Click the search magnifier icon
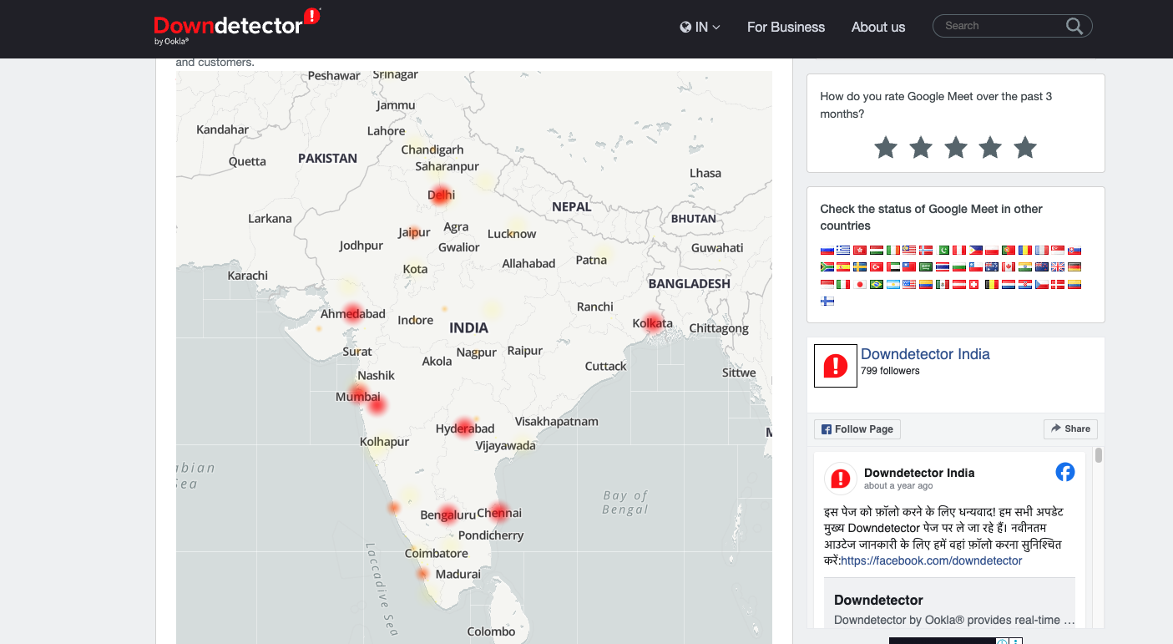 (1074, 26)
